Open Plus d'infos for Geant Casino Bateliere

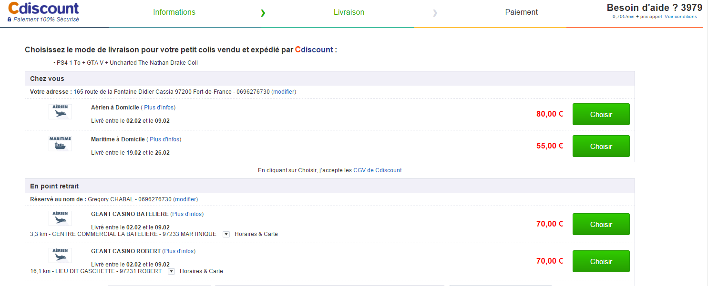pos(187,214)
